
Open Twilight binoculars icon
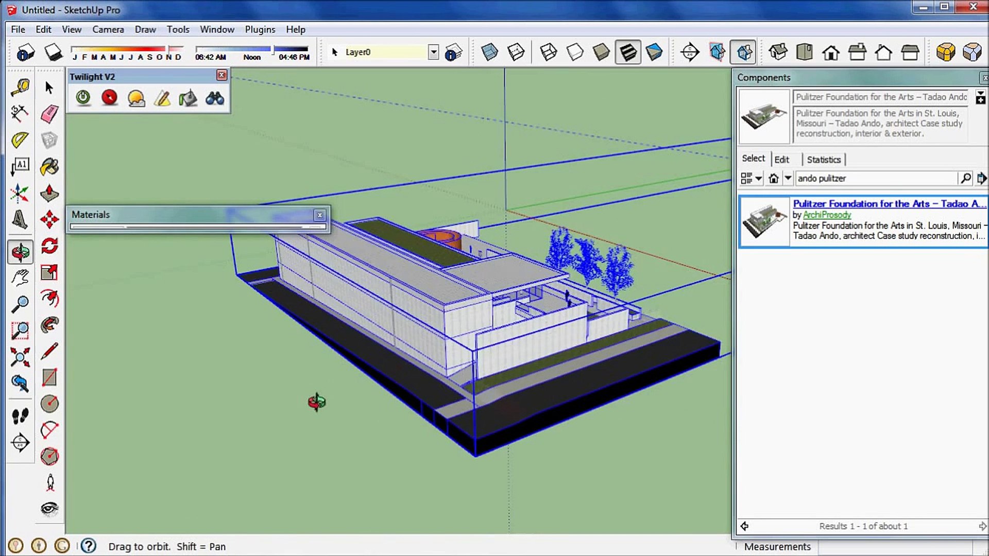(x=215, y=98)
